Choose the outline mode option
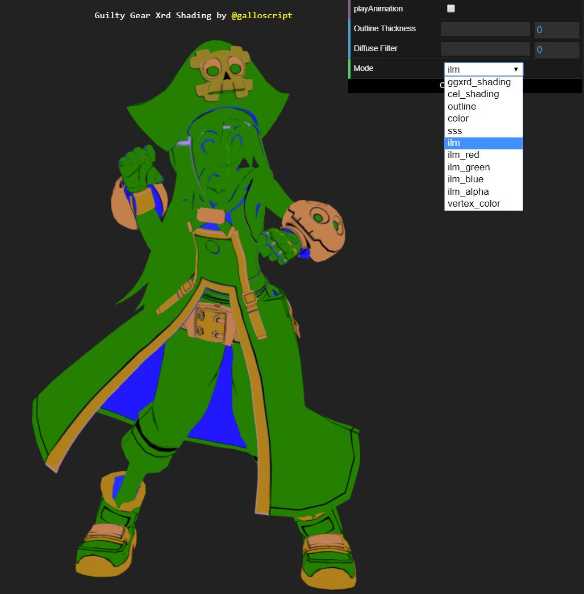584x594 pixels. point(483,106)
